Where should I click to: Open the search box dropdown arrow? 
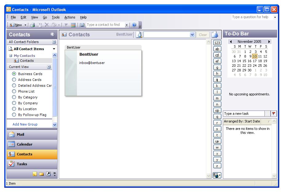pyautogui.click(x=192, y=34)
